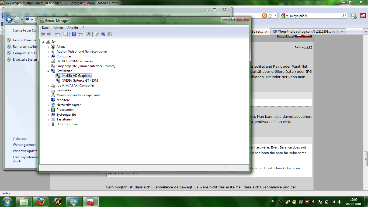Open the Ansicht menu
368x207 pixels.
coord(73,28)
